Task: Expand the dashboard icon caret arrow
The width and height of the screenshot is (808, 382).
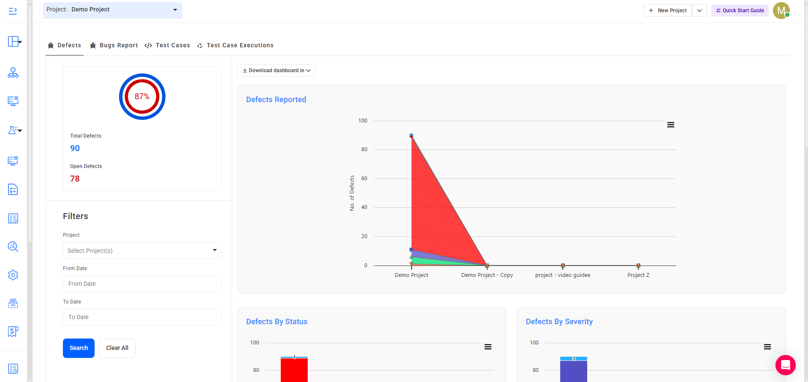Action: click(x=20, y=42)
